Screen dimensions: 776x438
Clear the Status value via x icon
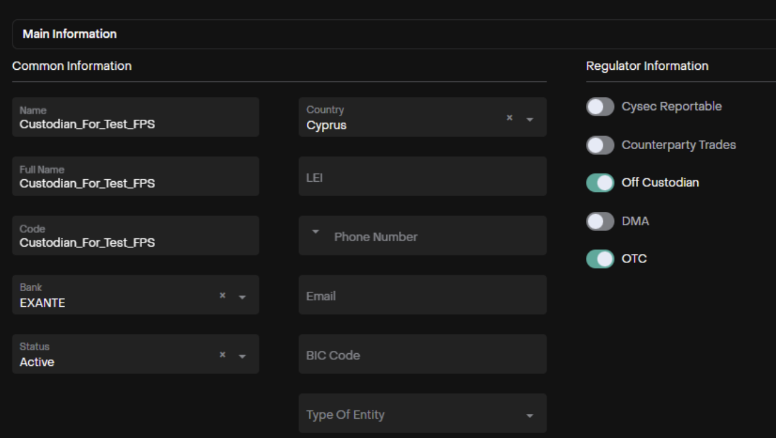222,356
